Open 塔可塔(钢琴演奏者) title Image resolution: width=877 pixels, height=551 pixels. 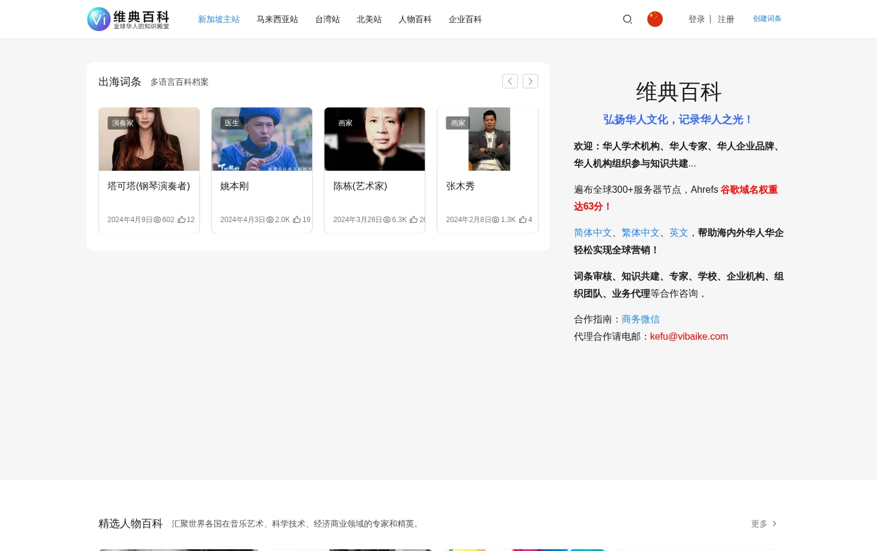tap(149, 186)
